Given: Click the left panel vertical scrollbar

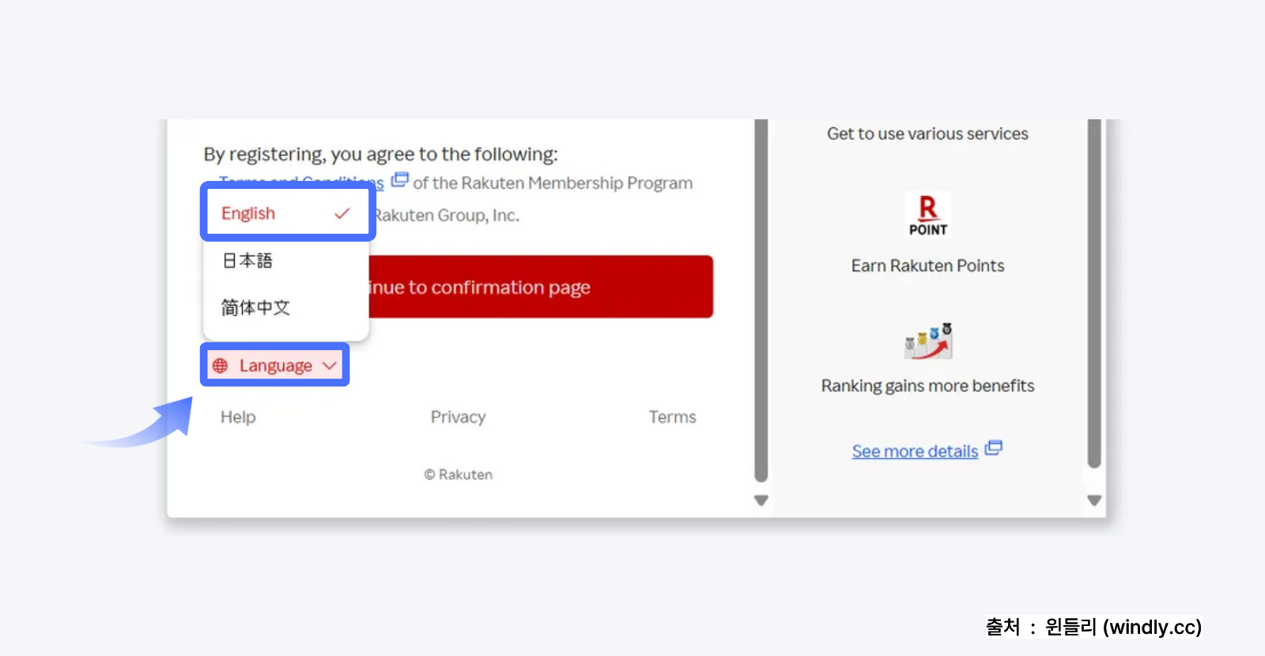Looking at the screenshot, I should tap(761, 300).
